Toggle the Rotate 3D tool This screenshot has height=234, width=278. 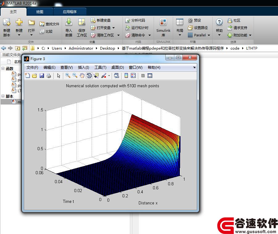click(89, 76)
